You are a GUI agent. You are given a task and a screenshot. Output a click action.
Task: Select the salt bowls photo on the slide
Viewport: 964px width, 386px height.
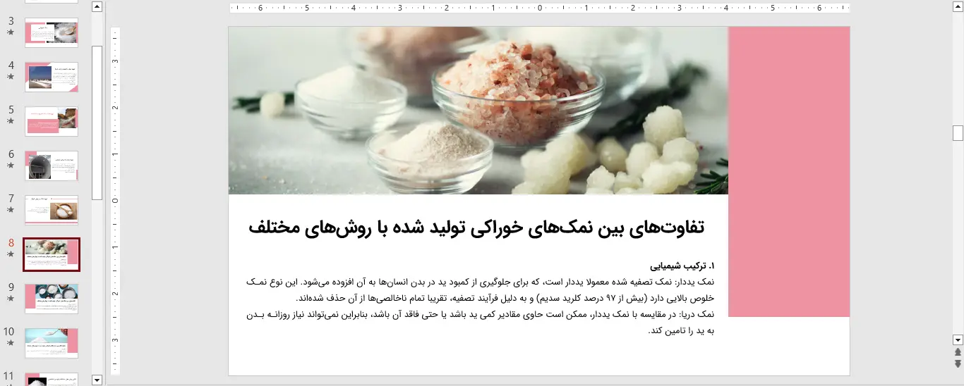(x=478, y=111)
